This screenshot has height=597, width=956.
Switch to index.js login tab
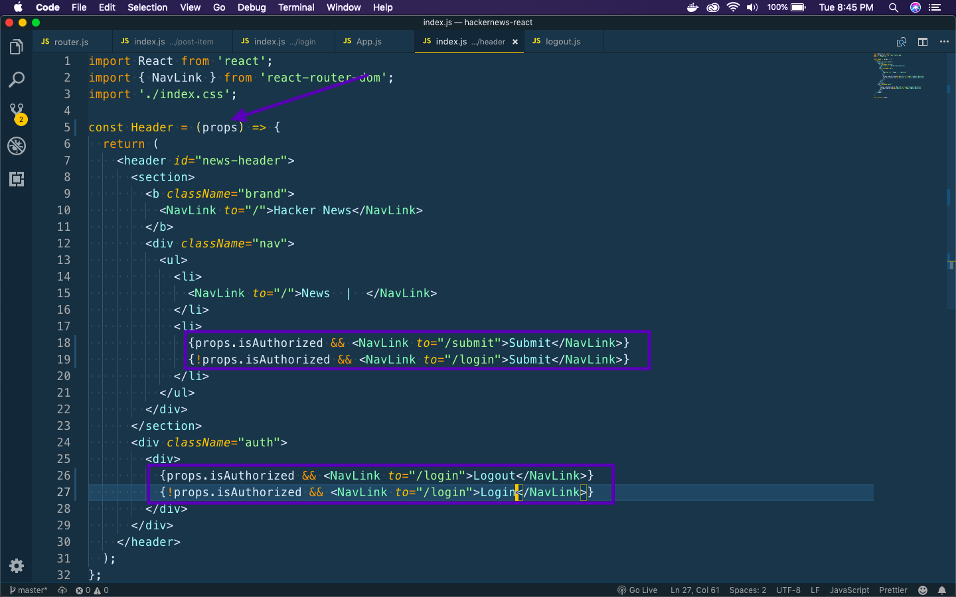click(x=284, y=42)
